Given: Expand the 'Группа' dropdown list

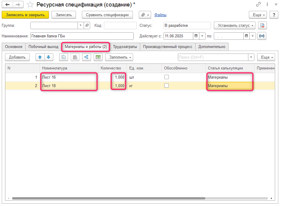Looking at the screenshot, I should point(80,26).
